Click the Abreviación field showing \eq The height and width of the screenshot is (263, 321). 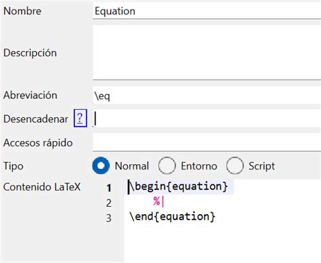pos(207,96)
